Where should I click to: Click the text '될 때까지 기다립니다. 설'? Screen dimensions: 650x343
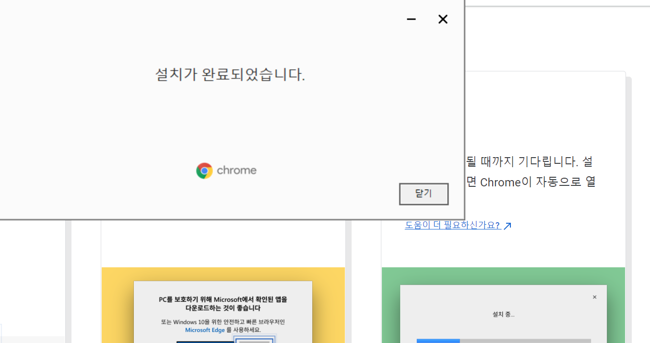point(529,161)
